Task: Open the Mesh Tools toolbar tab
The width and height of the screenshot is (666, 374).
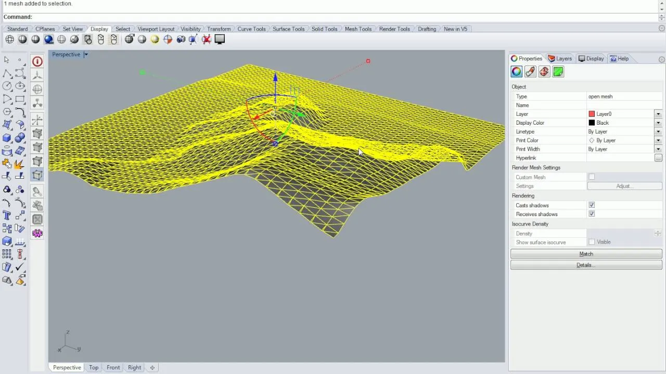Action: coord(358,29)
